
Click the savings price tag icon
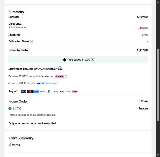click(64, 60)
